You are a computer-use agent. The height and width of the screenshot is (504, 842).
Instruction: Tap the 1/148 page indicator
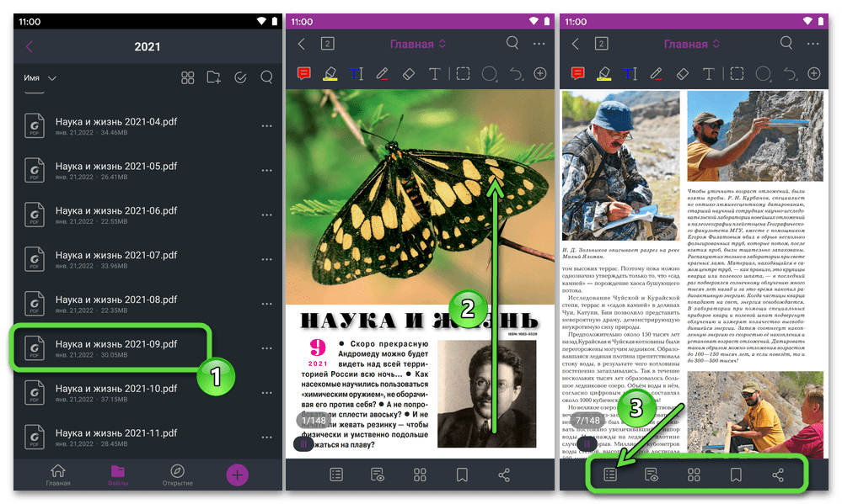point(314,421)
